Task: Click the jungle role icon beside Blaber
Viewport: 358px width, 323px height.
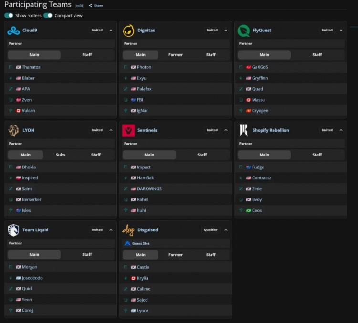Action: [11, 78]
